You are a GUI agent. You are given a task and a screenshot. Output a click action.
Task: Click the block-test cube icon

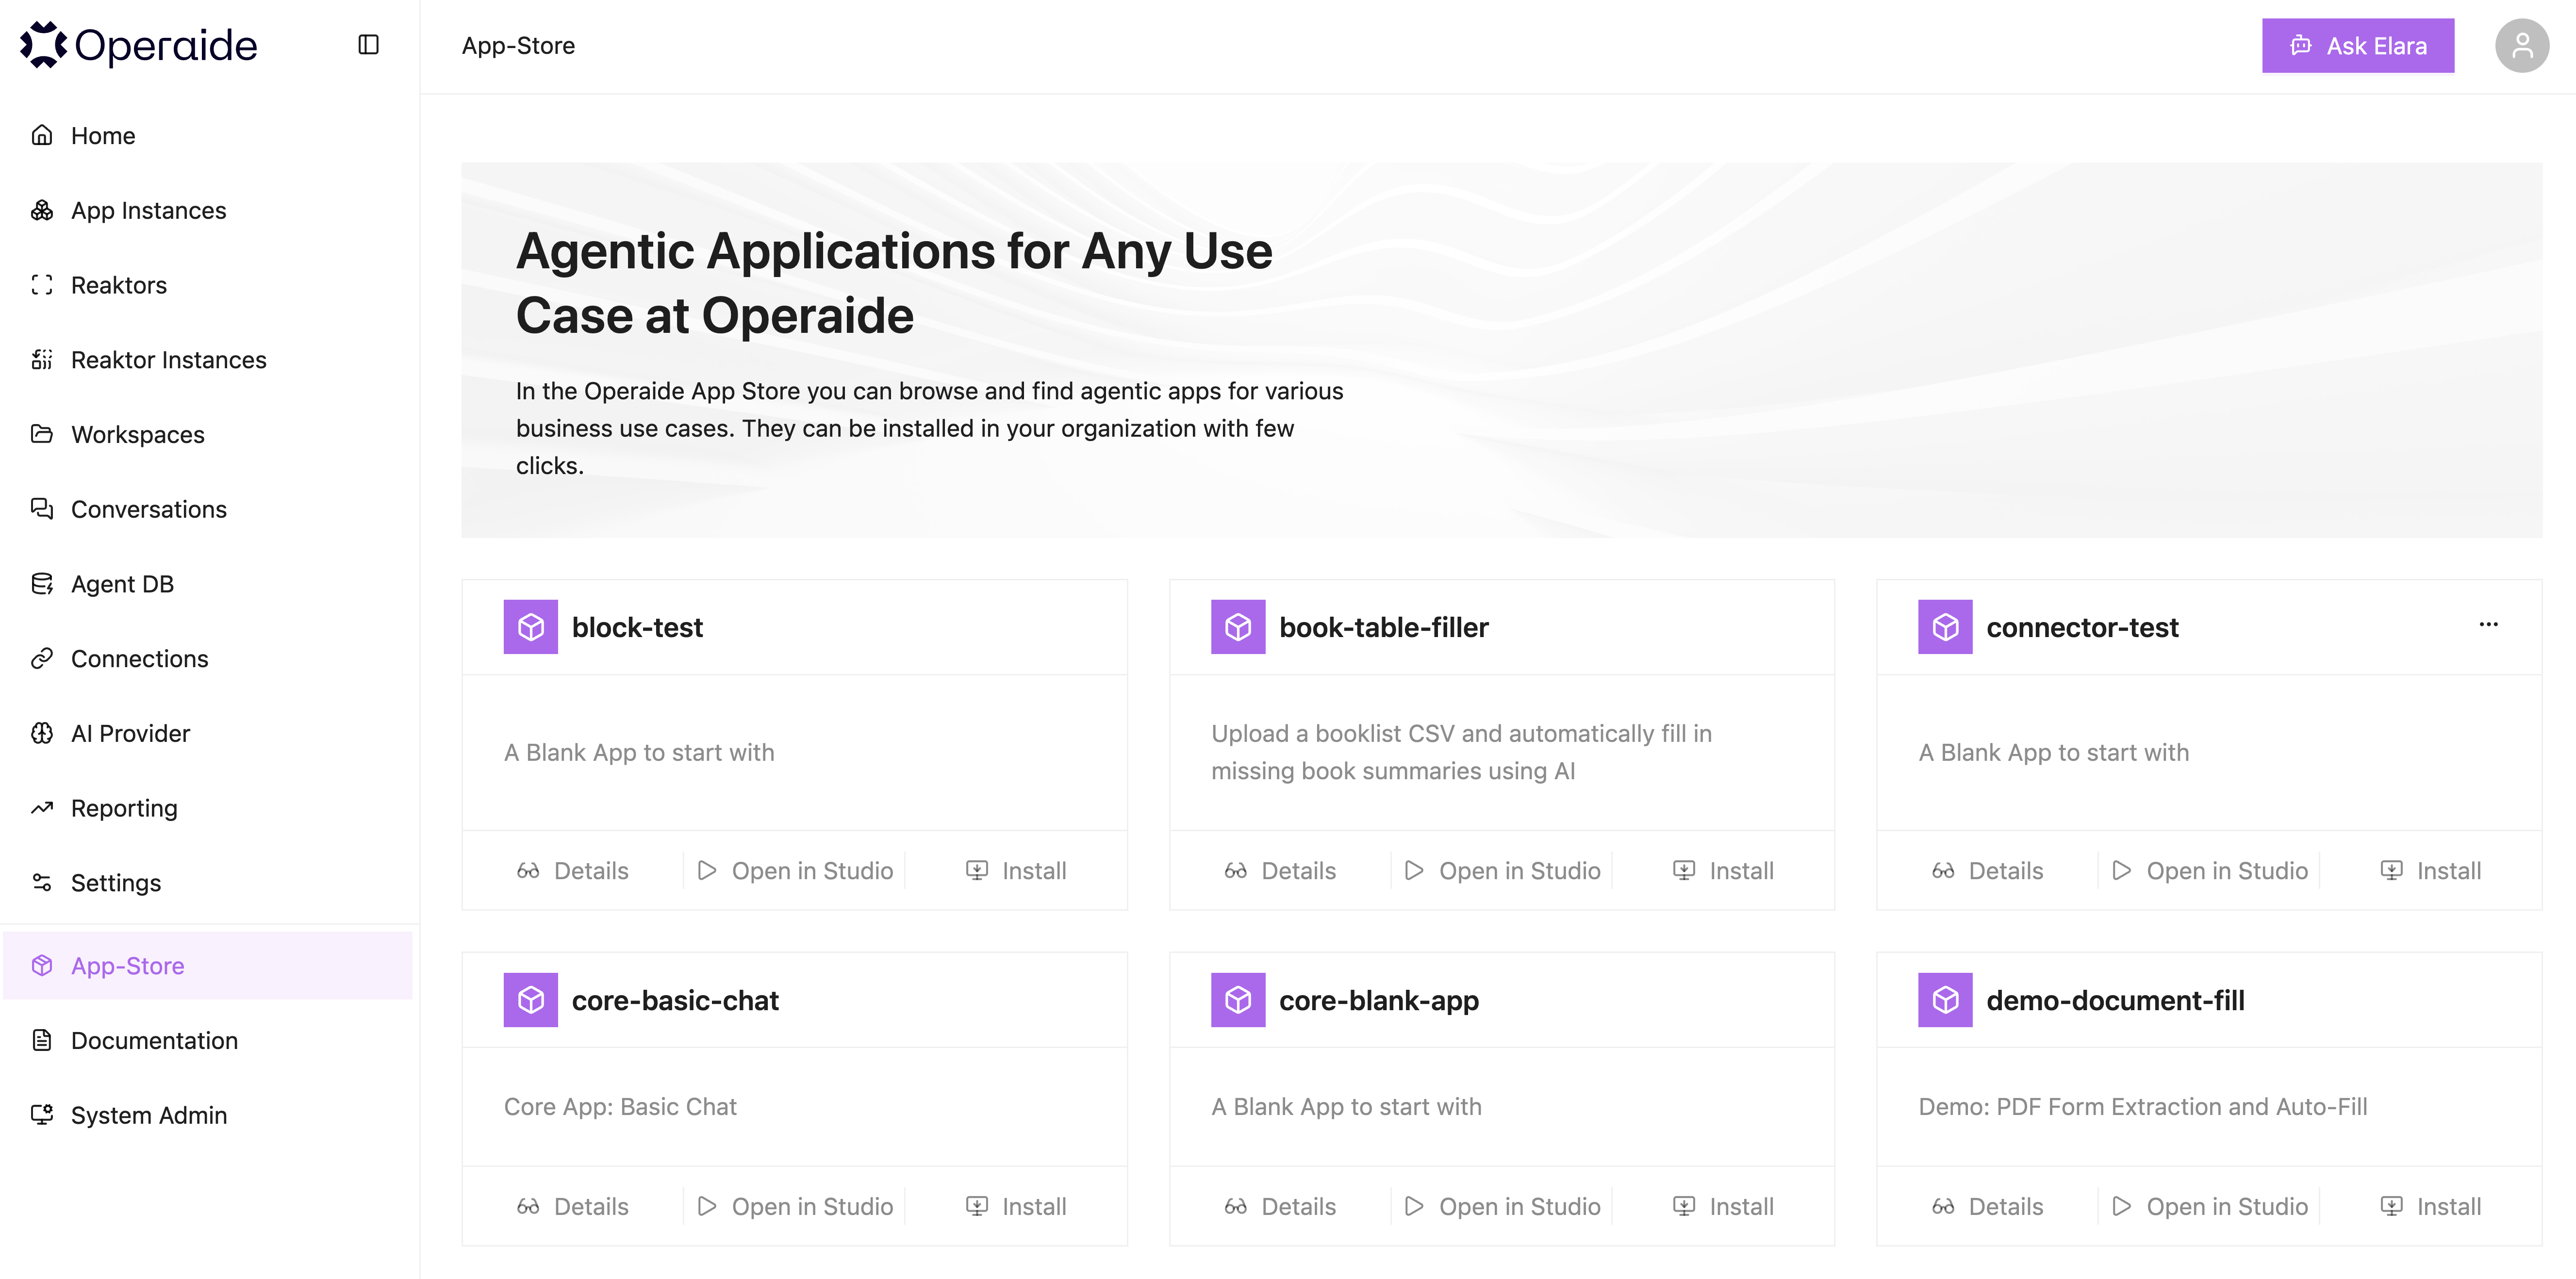531,627
